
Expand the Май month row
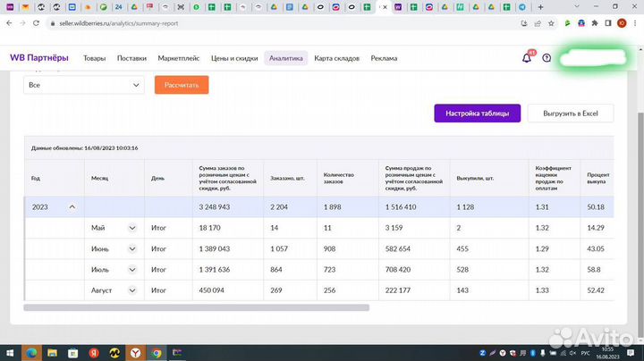(x=132, y=228)
